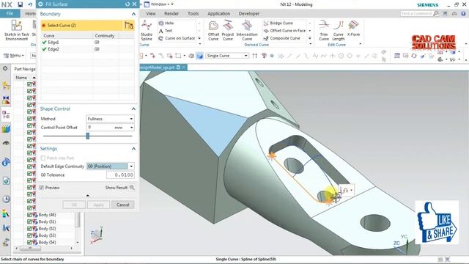Image resolution: width=469 pixels, height=264 pixels.
Task: Open the Application ribbon tab
Action: click(218, 14)
